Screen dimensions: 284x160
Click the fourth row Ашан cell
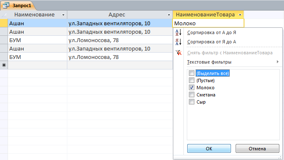[x=37, y=48]
